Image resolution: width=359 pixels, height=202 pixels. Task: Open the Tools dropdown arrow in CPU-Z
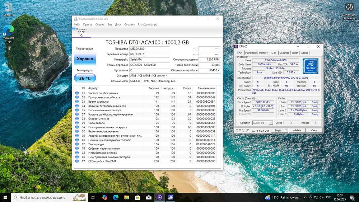286,130
